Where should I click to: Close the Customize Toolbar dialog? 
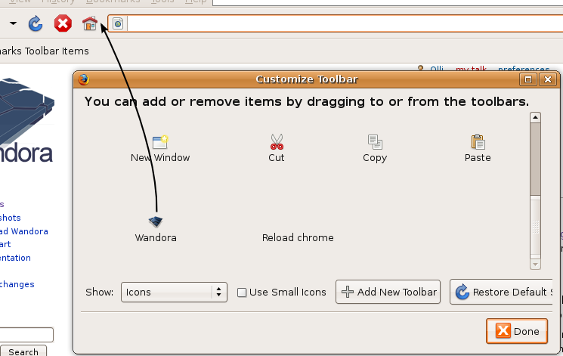tap(548, 79)
